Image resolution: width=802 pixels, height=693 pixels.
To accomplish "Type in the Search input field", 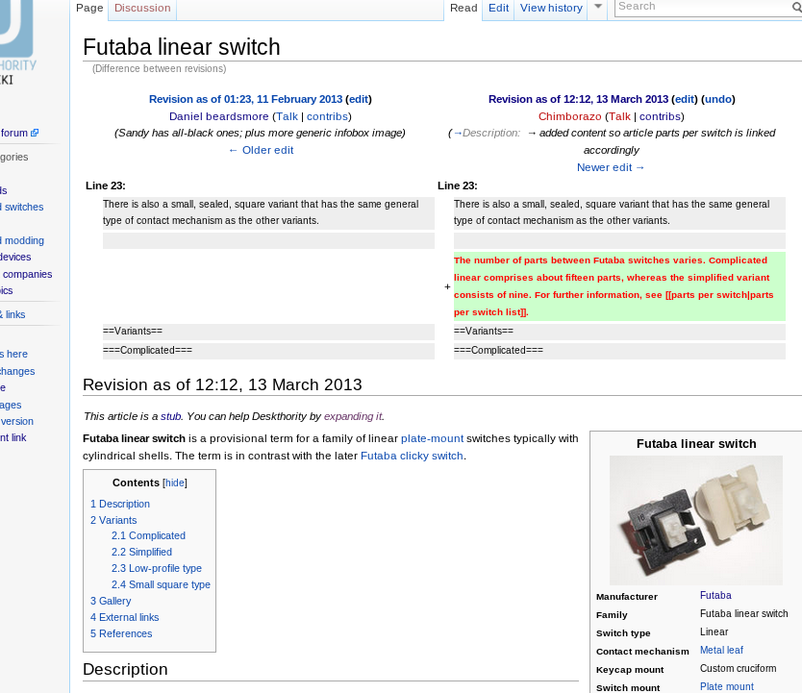I will 700,8.
